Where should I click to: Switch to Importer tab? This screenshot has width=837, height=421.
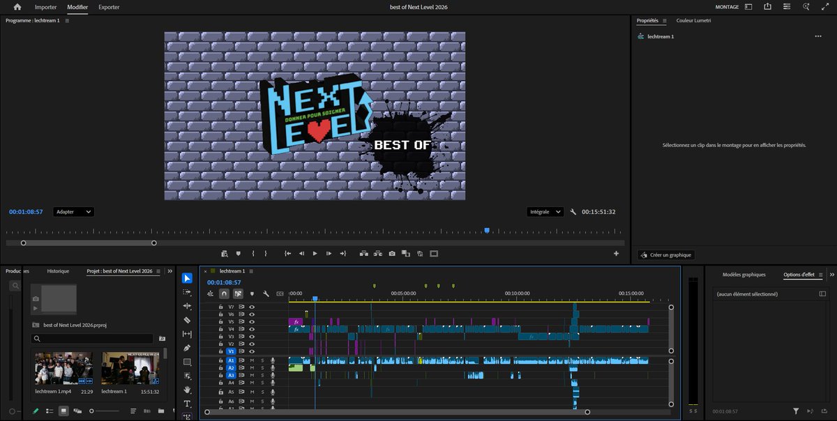(x=46, y=7)
